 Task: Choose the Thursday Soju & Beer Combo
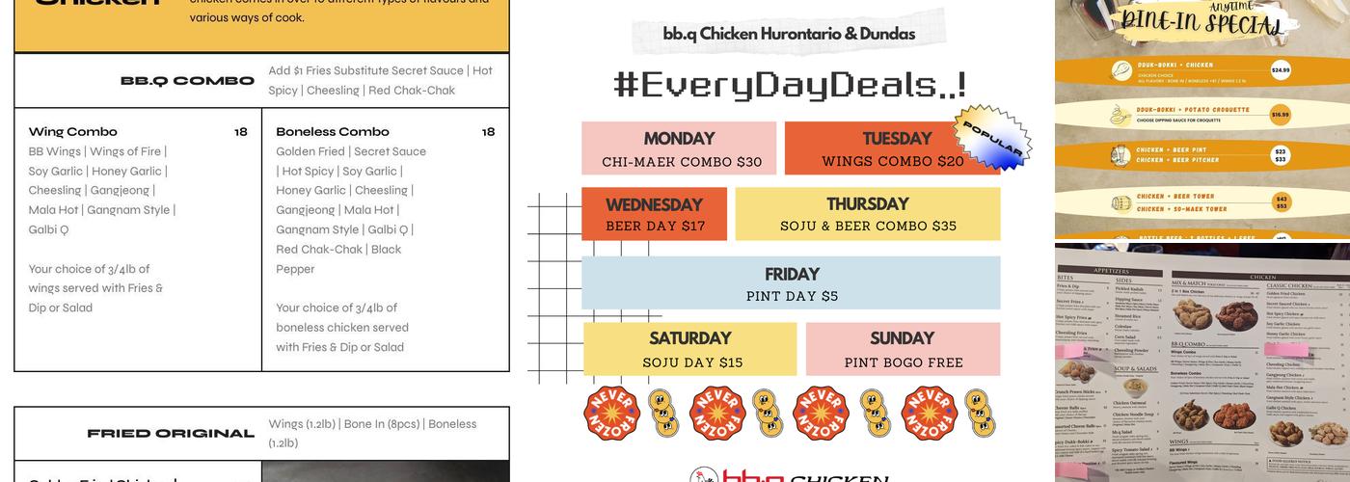pyautogui.click(x=868, y=214)
